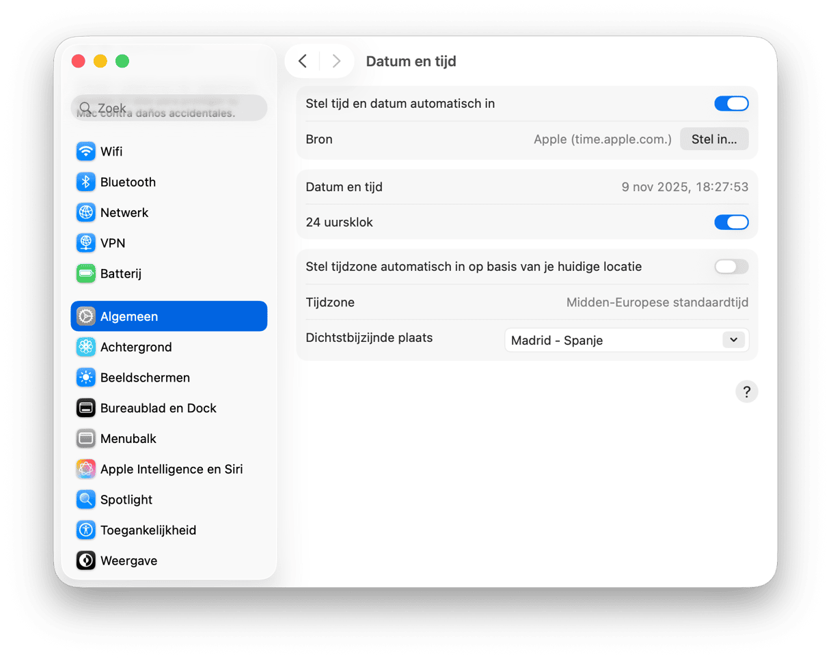Open the Toegankelijkheid icon
This screenshot has height=658, width=831.
click(x=85, y=530)
